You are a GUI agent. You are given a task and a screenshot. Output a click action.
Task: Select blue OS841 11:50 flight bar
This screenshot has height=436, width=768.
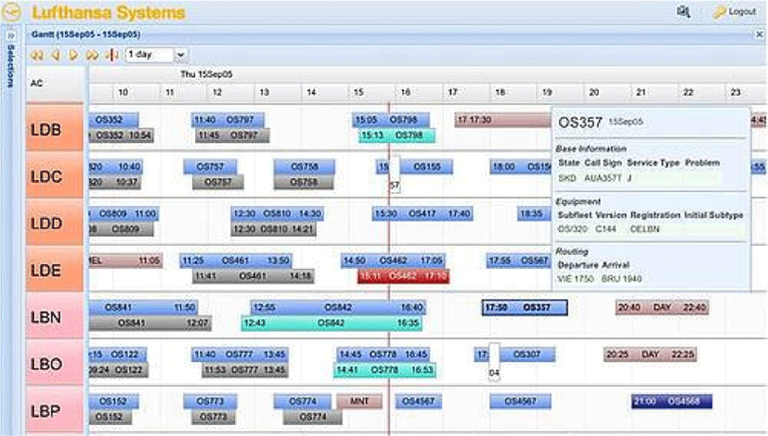(144, 308)
